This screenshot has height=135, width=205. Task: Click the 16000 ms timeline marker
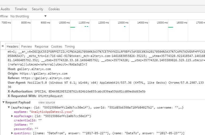(182, 23)
